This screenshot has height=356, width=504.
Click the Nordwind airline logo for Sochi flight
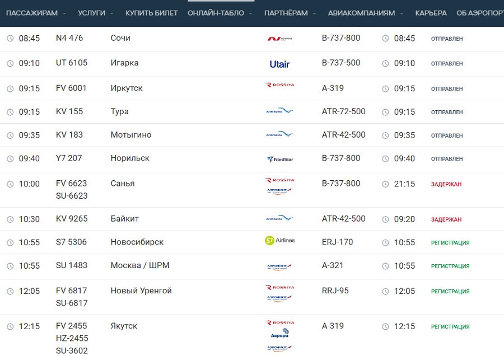coord(279,39)
